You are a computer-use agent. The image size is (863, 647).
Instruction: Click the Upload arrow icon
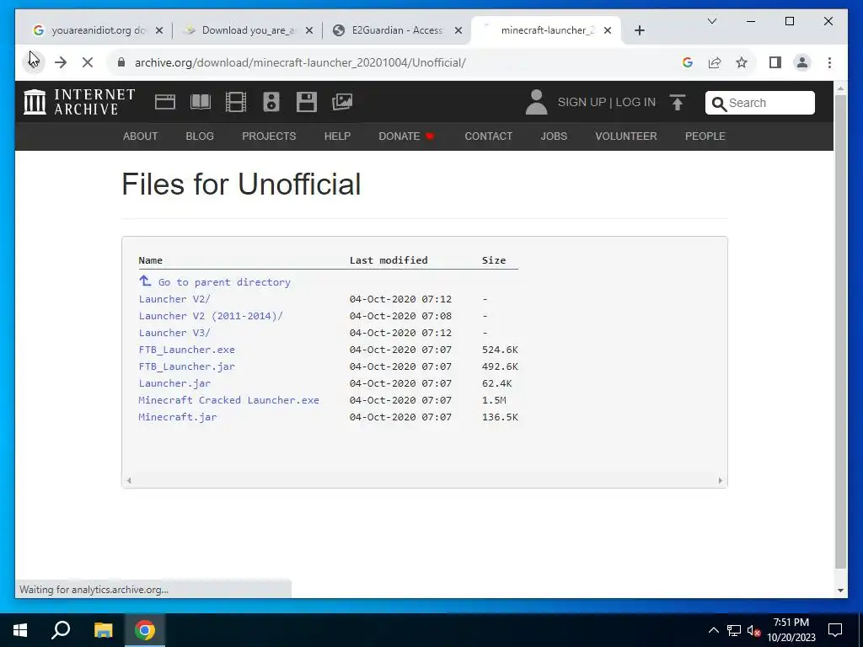click(678, 102)
